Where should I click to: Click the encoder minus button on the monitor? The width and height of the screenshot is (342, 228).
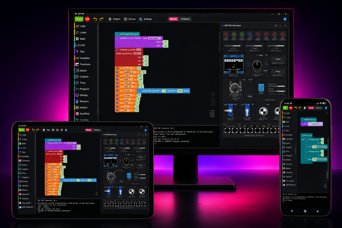pyautogui.click(x=248, y=64)
